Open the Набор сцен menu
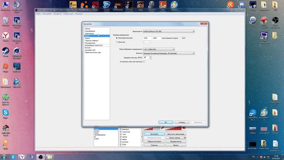The height and width of the screenshot is (160, 284). point(68,14)
